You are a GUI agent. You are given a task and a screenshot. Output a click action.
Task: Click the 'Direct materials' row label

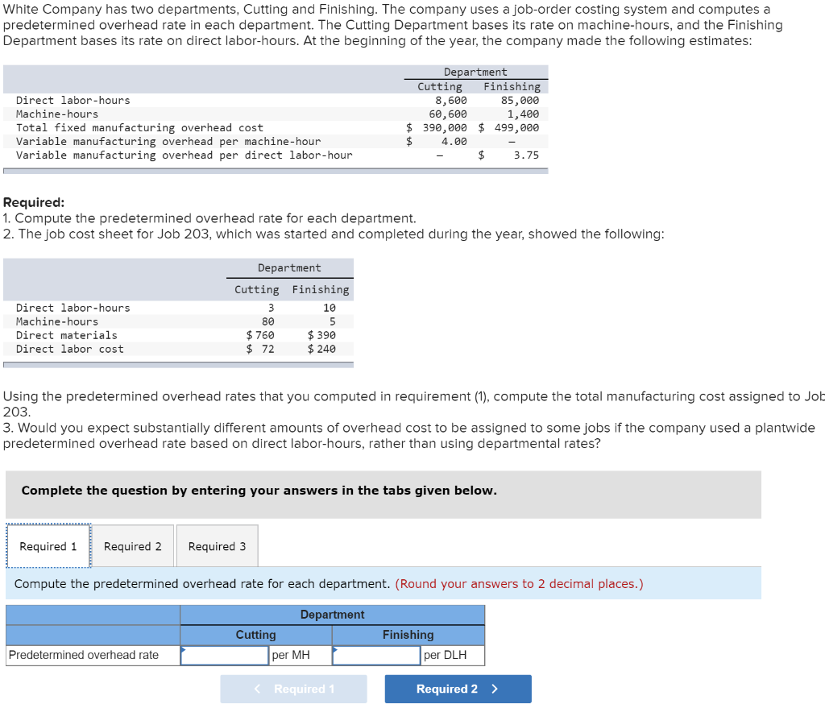(66, 335)
